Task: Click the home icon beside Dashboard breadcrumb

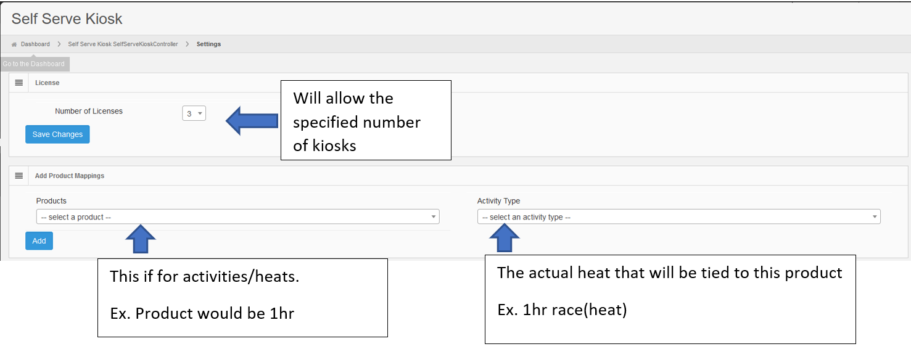Action: pyautogui.click(x=14, y=44)
